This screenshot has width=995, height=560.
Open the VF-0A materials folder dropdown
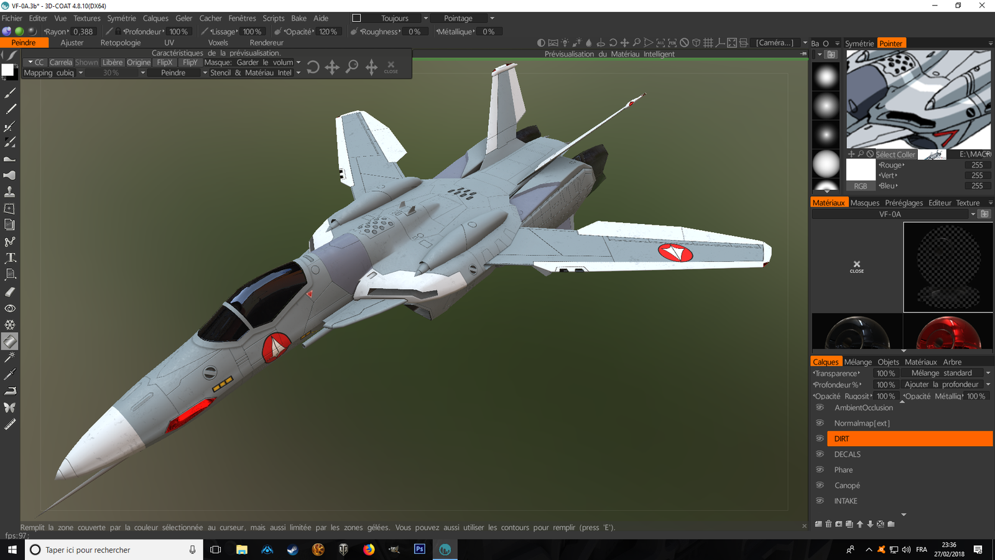pyautogui.click(x=973, y=214)
